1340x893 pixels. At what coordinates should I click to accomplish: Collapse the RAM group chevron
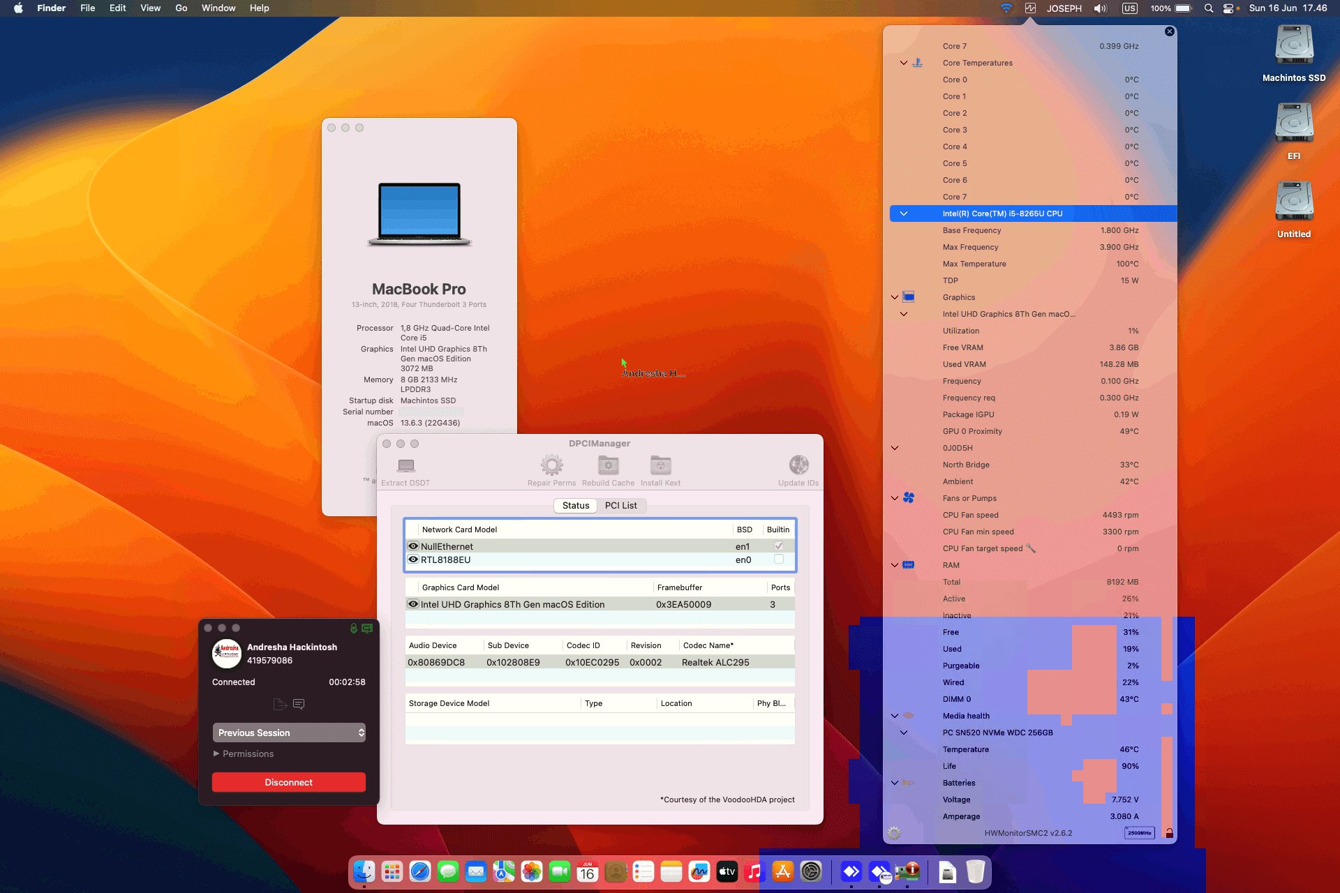(895, 565)
